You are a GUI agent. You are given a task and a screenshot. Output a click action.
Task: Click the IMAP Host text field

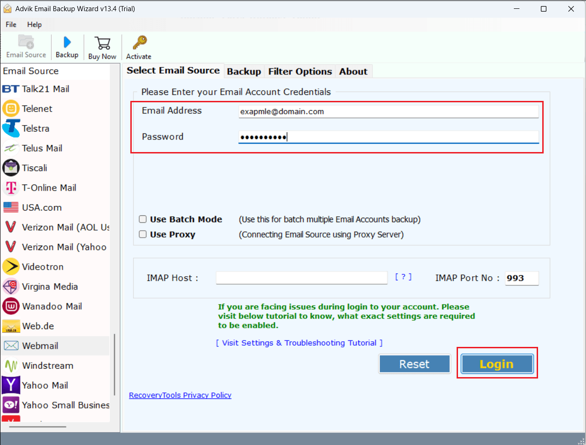coord(302,278)
